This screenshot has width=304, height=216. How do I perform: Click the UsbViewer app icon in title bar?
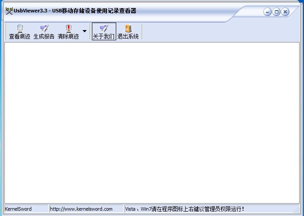pos(9,11)
